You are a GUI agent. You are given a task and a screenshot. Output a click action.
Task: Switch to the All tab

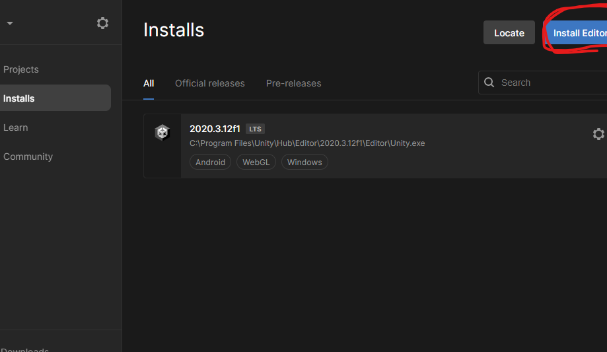149,83
